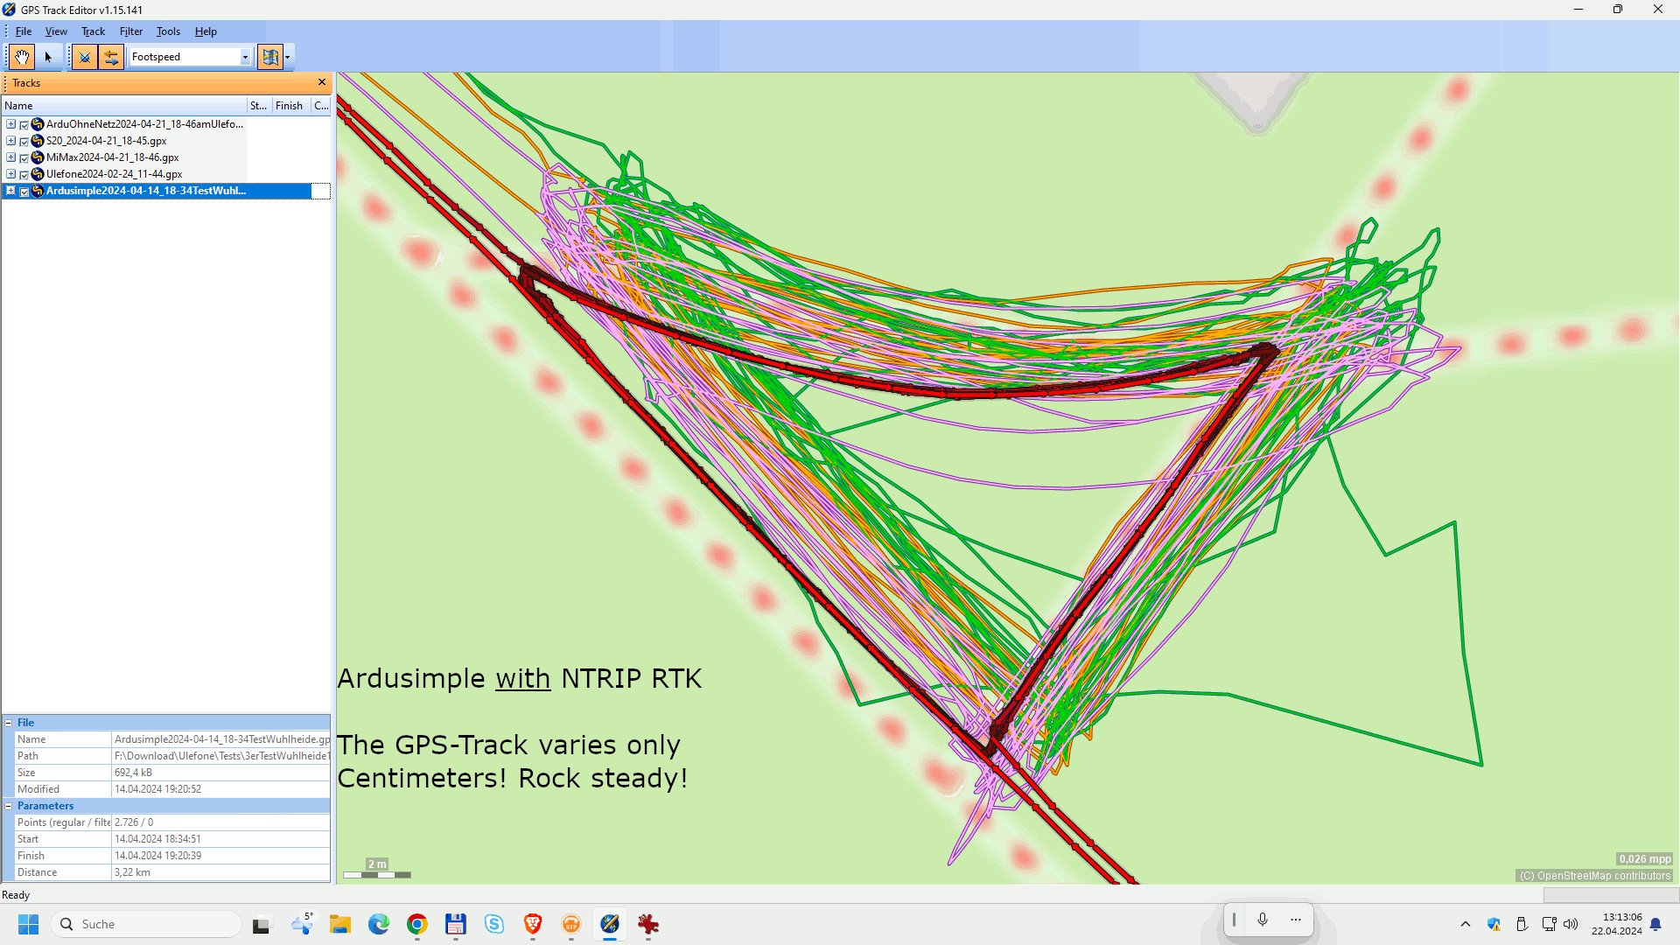The width and height of the screenshot is (1680, 945).
Task: Click the Name property value Ardusimple2024-04-14
Action: tap(221, 739)
